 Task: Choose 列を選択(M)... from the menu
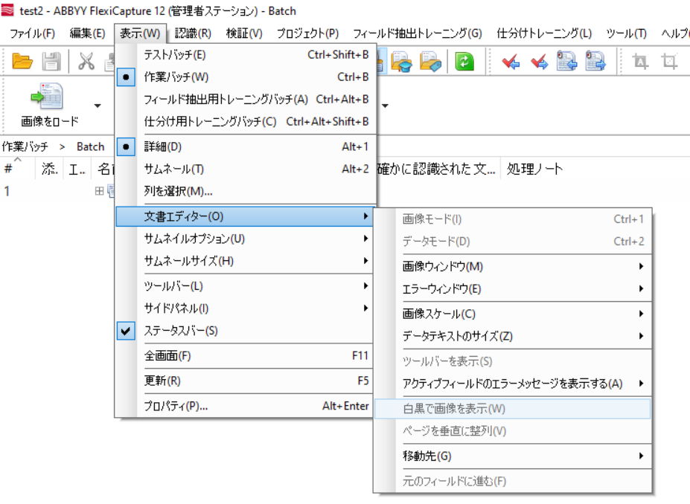(x=246, y=191)
